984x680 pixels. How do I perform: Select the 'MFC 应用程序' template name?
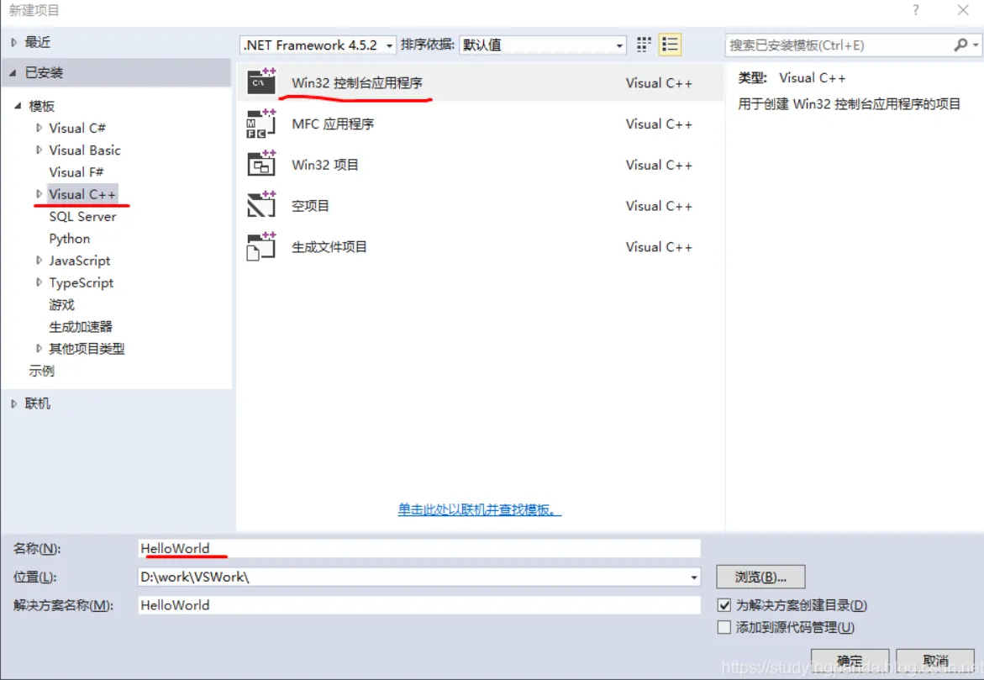click(x=333, y=124)
